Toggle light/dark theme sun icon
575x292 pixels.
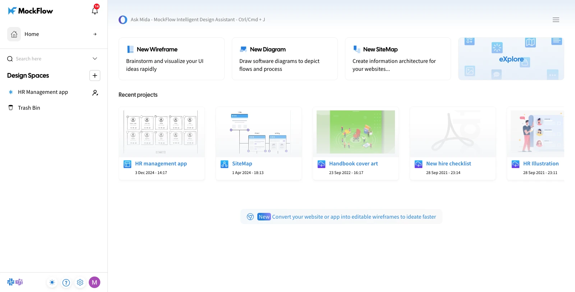click(52, 282)
